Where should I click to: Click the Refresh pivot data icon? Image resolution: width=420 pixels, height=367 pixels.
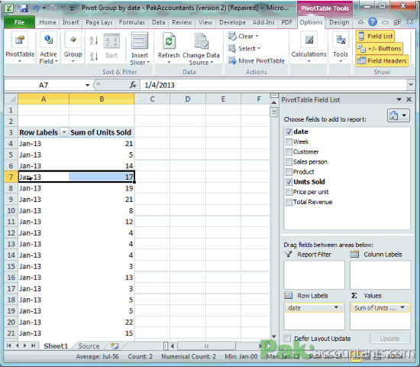169,41
